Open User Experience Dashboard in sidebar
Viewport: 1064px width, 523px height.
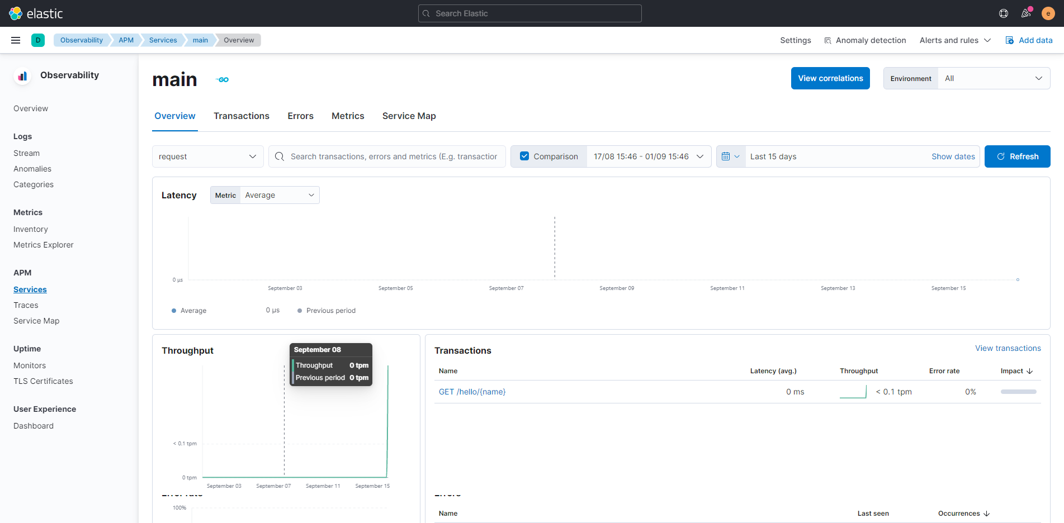[x=34, y=426]
